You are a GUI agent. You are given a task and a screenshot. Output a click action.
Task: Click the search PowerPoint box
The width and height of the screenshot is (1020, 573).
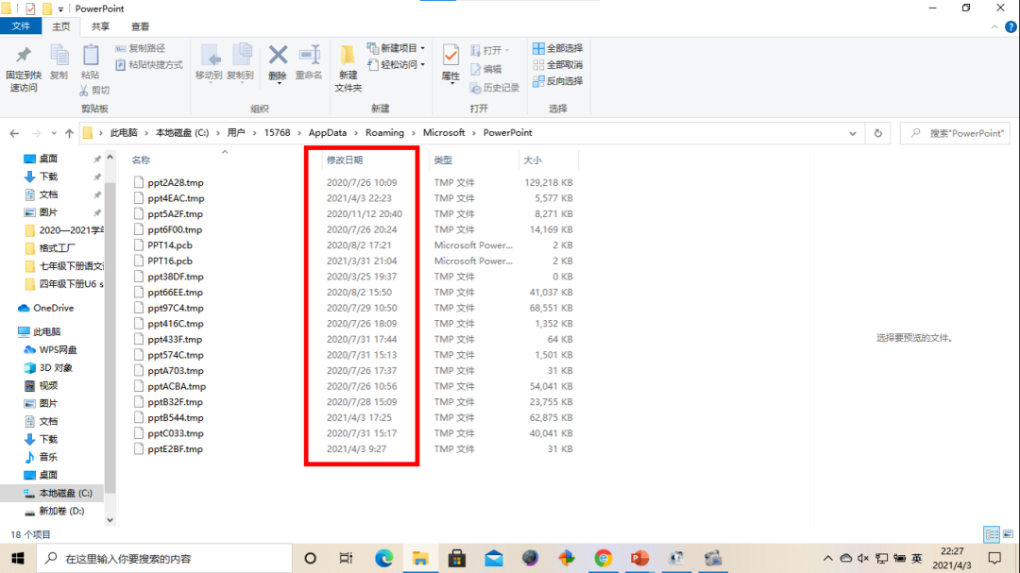(955, 133)
